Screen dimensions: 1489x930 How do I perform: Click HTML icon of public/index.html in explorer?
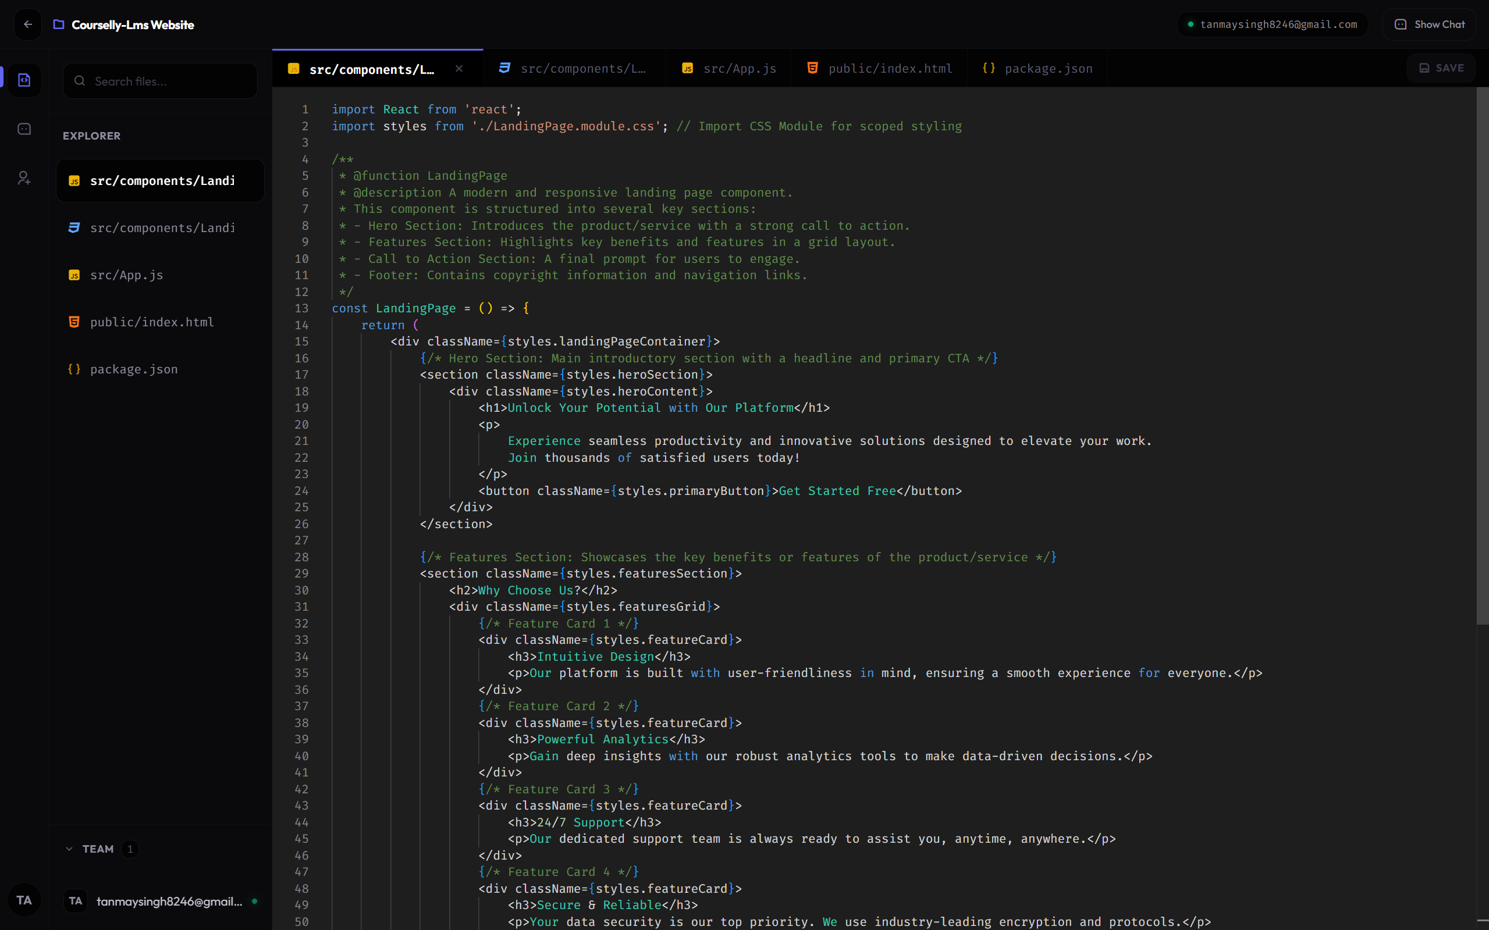tap(74, 322)
